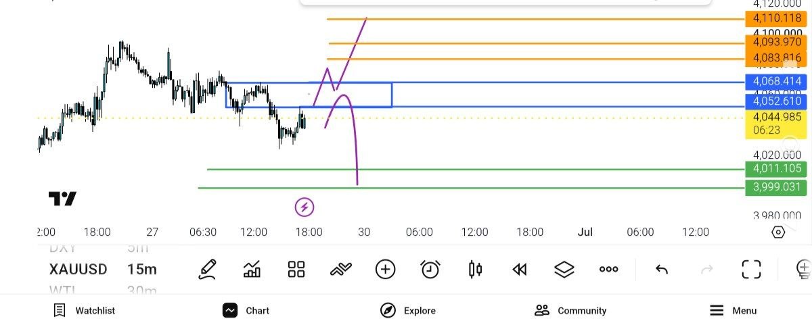Image resolution: width=812 pixels, height=327 pixels.
Task: Tap the add symbol plus icon
Action: pos(385,269)
